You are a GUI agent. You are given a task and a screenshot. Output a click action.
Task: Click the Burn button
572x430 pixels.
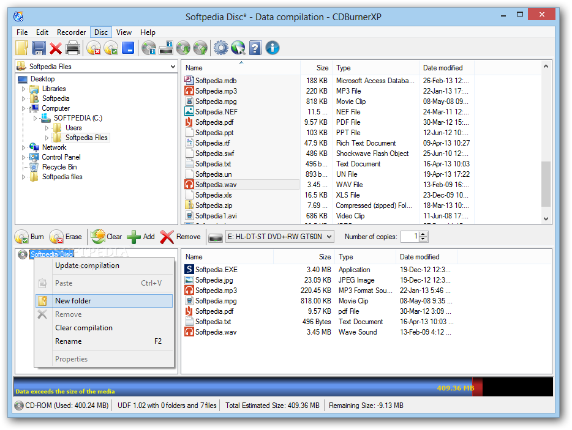click(29, 237)
